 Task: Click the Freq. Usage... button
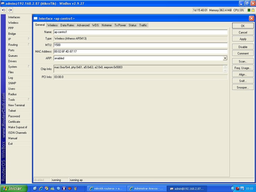pos(243,68)
